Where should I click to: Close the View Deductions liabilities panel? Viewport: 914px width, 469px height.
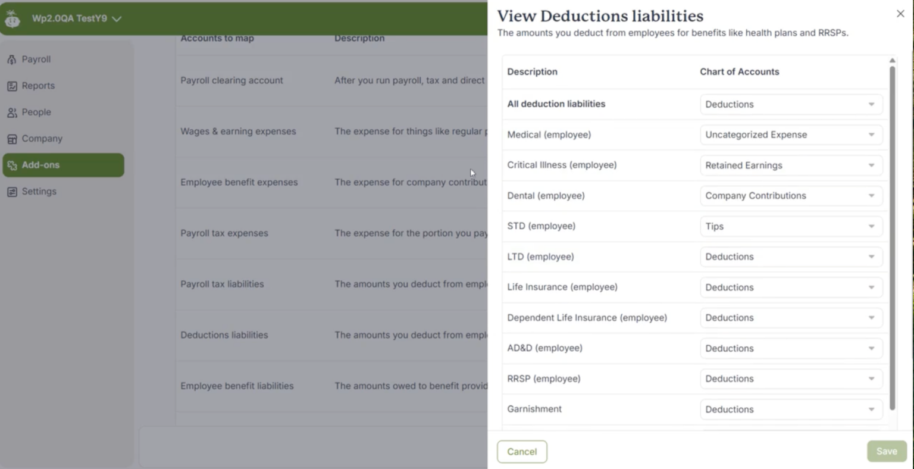click(x=900, y=13)
